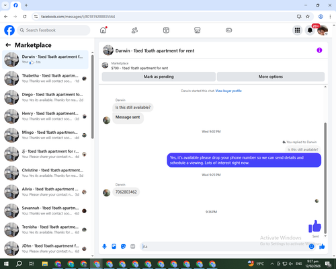This screenshot has height=269, width=336.
Task: Open the notifications bell
Action: pos(310,30)
